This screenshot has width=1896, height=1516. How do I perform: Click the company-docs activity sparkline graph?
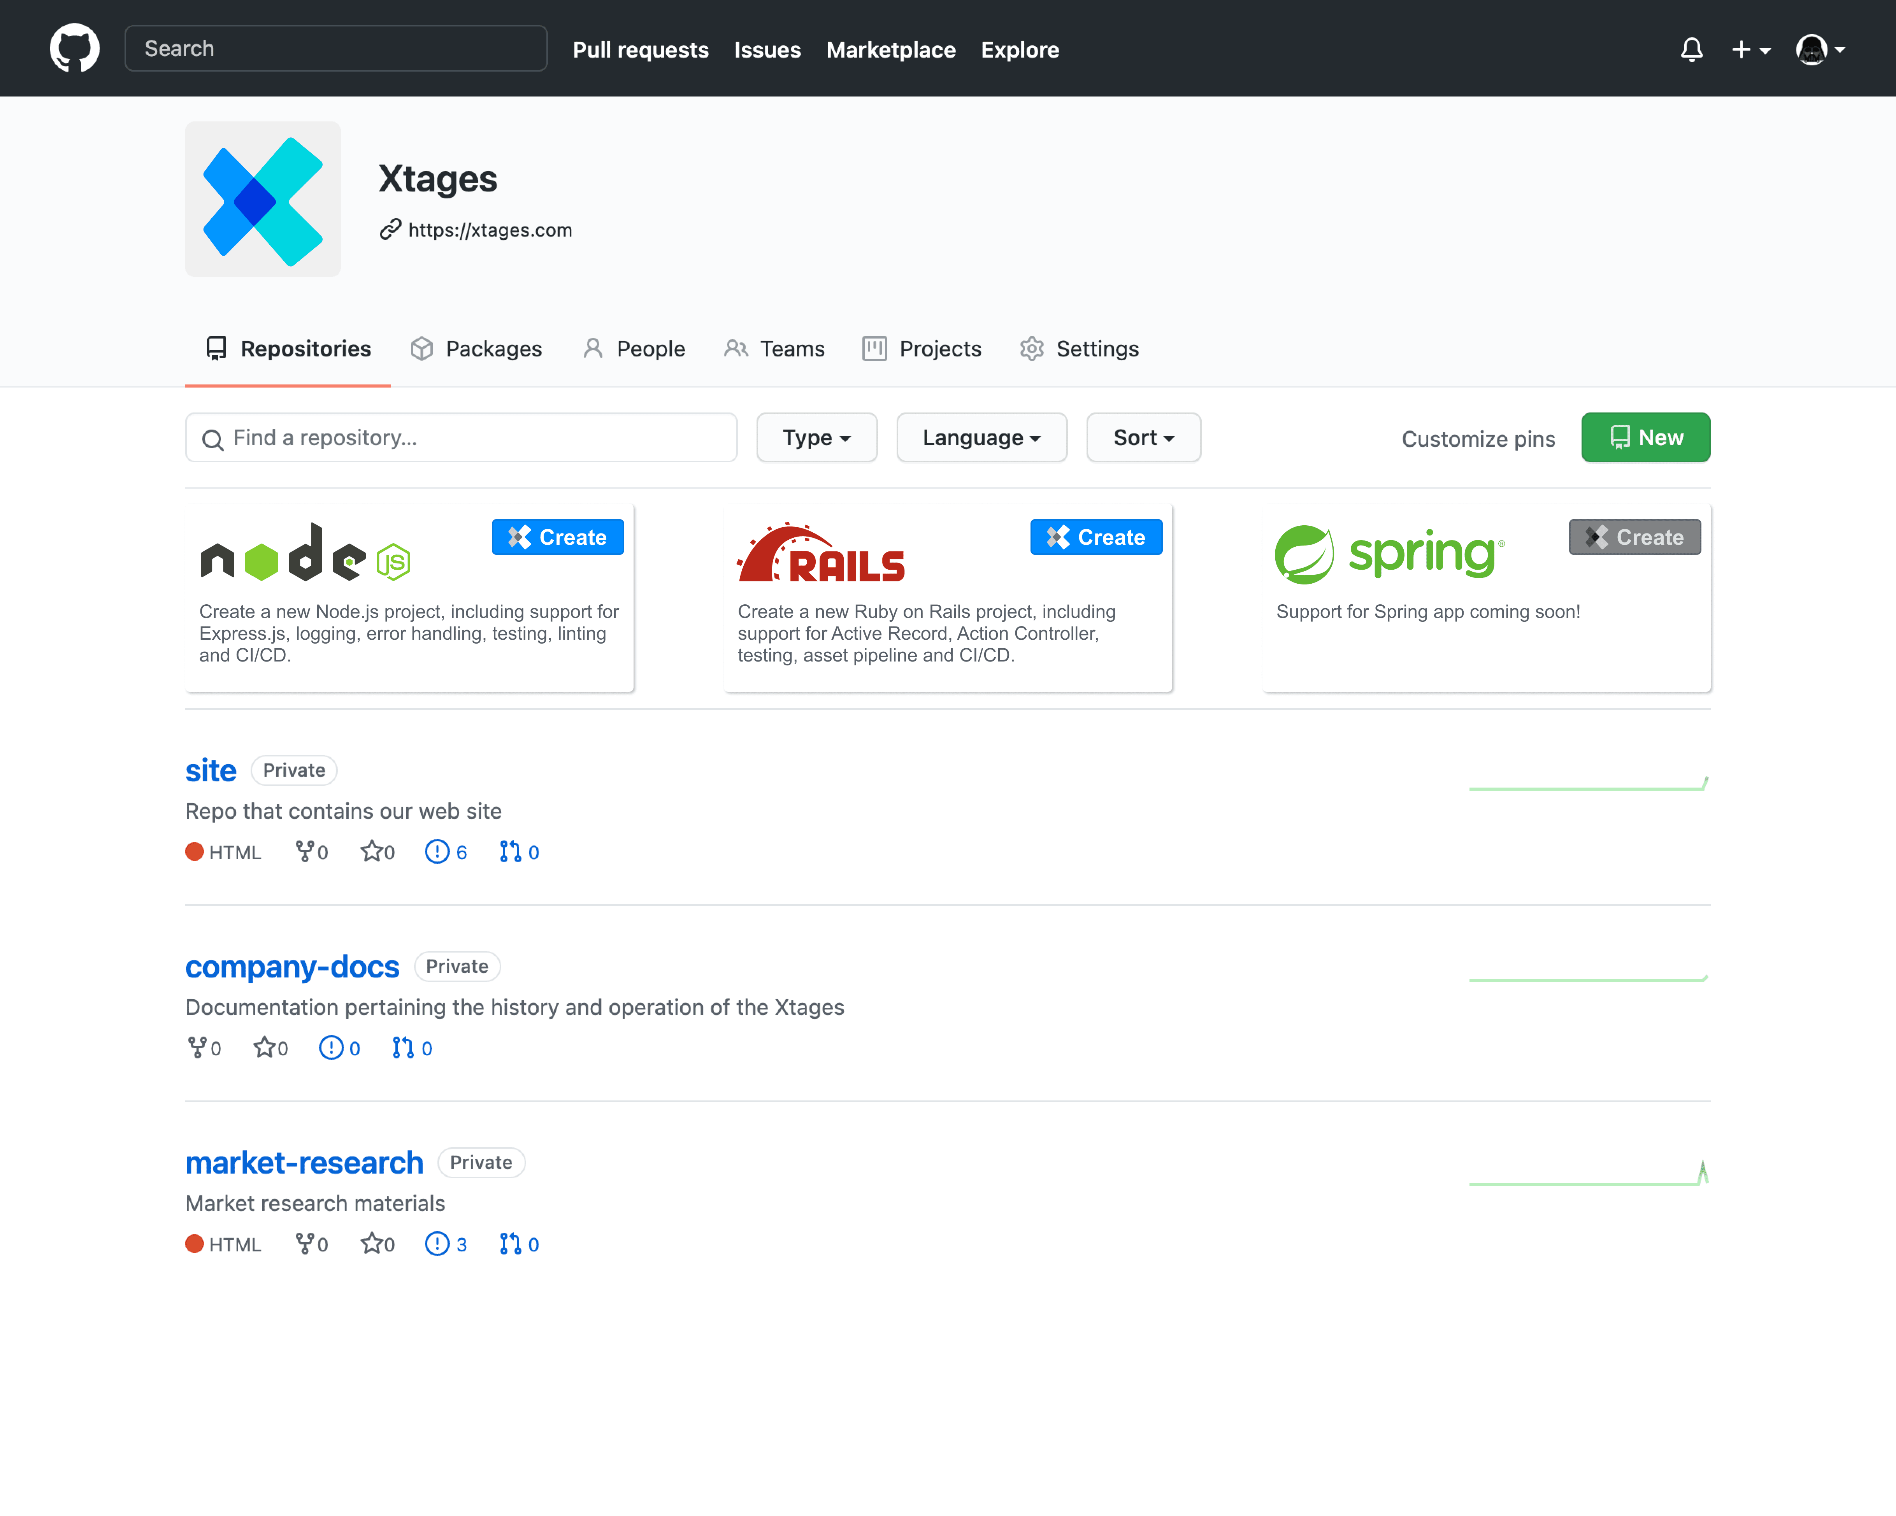(x=1588, y=978)
